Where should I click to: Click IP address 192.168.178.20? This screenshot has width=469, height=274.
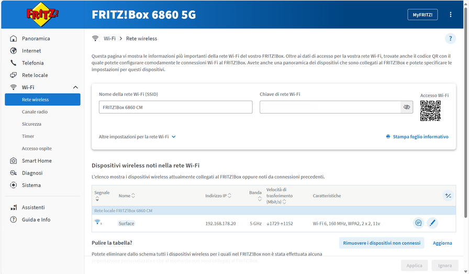(220, 223)
